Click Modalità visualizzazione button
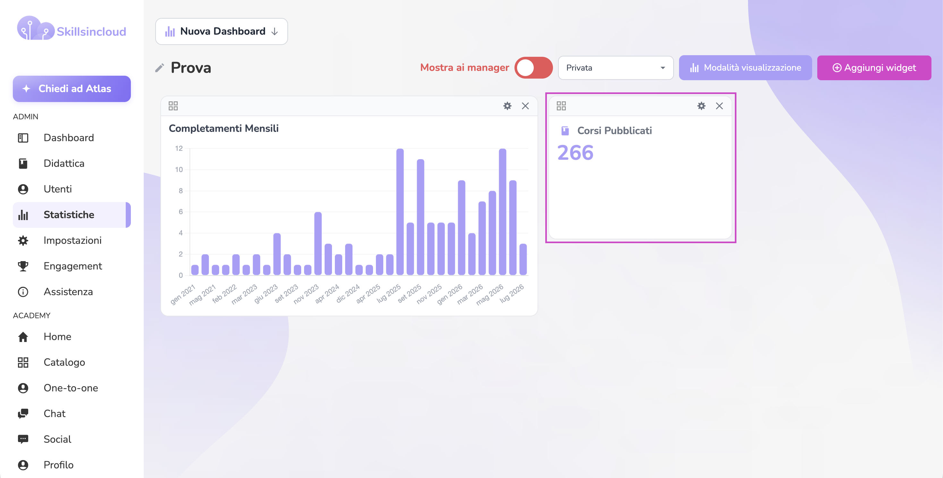 (x=745, y=68)
